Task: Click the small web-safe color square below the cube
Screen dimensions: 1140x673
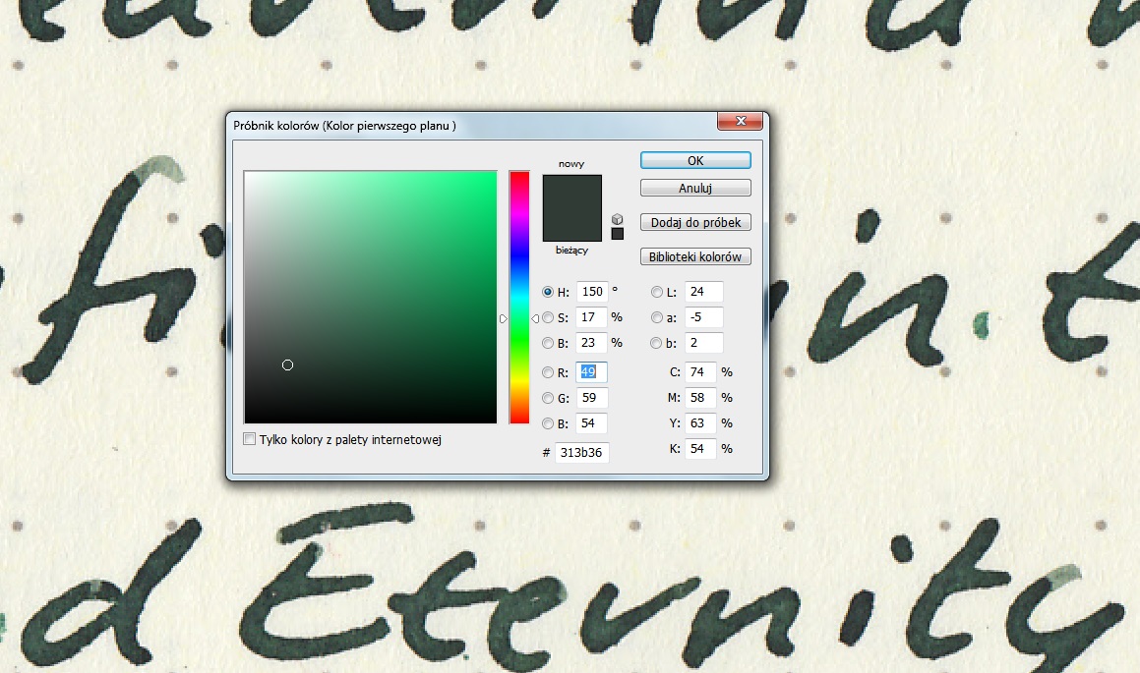Action: pos(617,234)
